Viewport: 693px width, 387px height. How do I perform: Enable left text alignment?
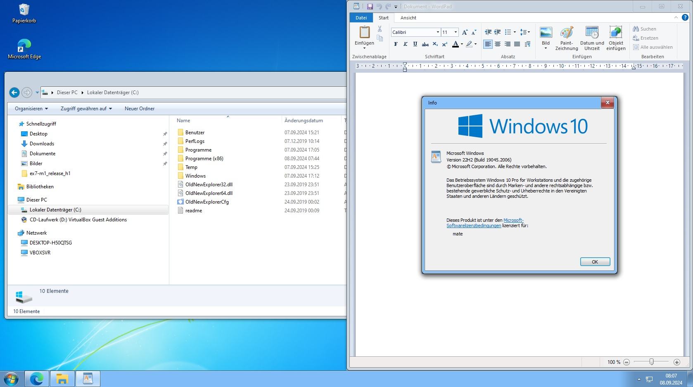(x=488, y=44)
